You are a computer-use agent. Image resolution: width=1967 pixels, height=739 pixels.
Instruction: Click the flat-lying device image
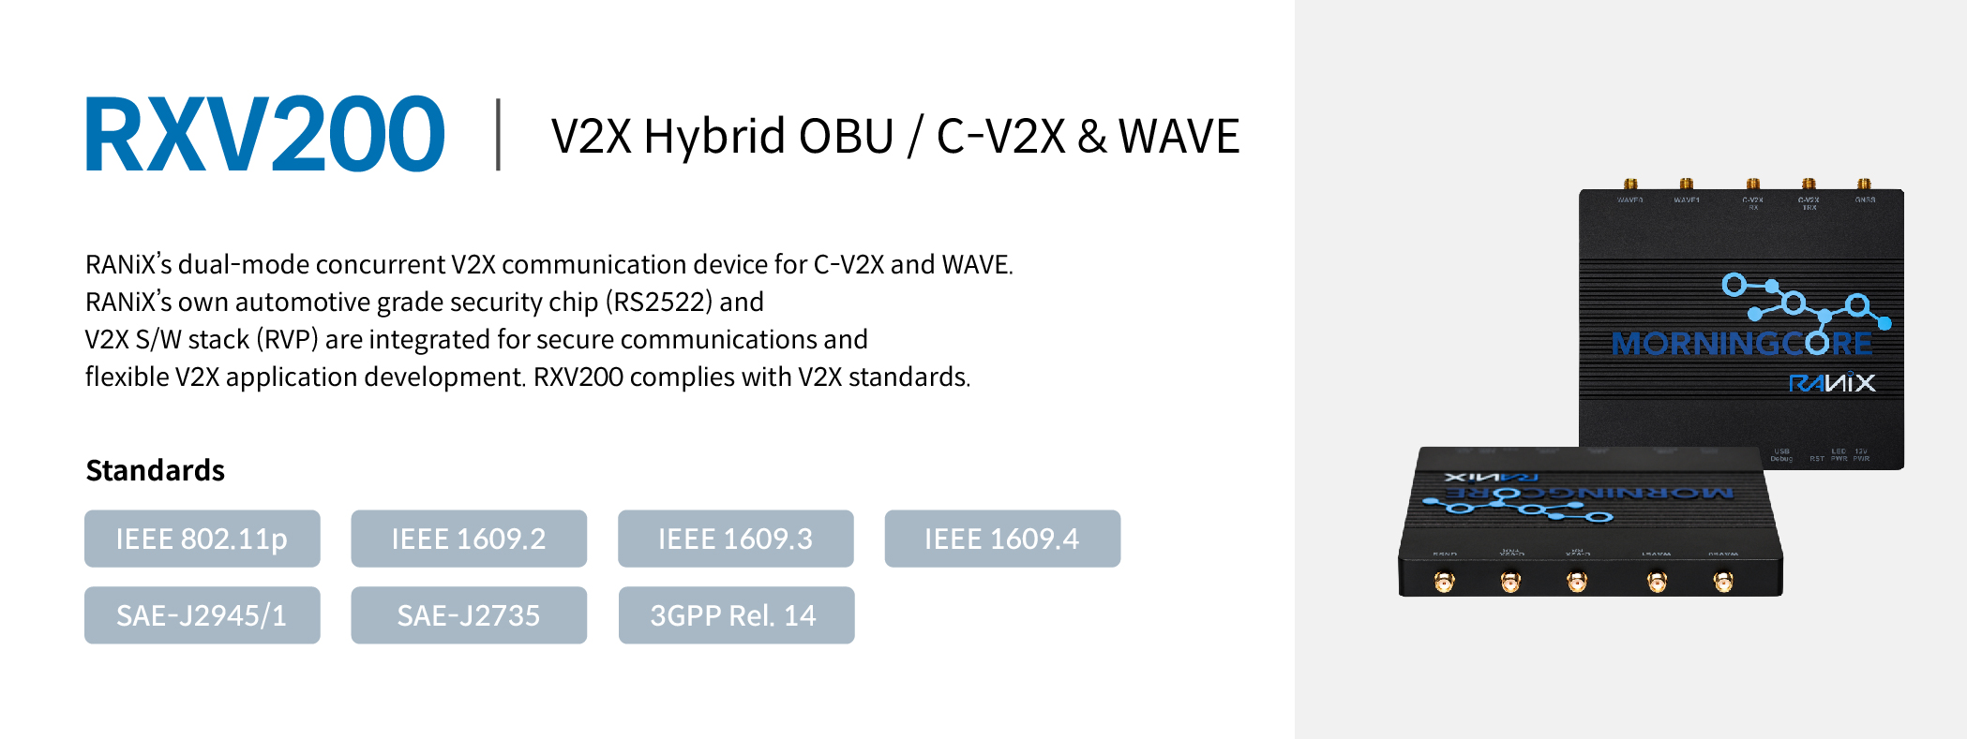tap(1590, 522)
